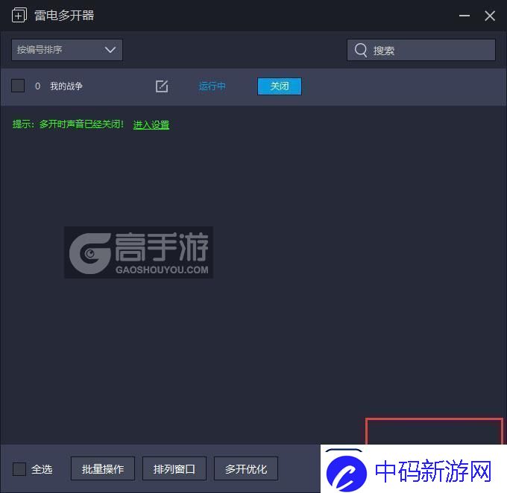The width and height of the screenshot is (507, 493).
Task: Click the 关闭 button for 我的战争
Action: tap(280, 86)
